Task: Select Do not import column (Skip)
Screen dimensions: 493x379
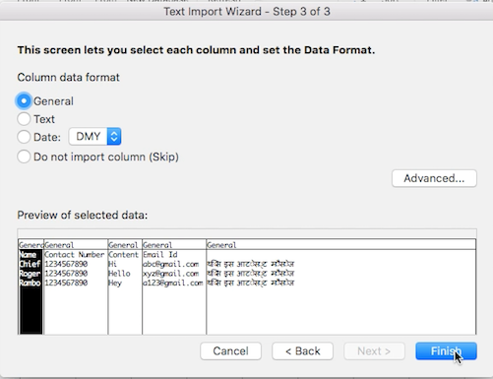Action: [24, 157]
